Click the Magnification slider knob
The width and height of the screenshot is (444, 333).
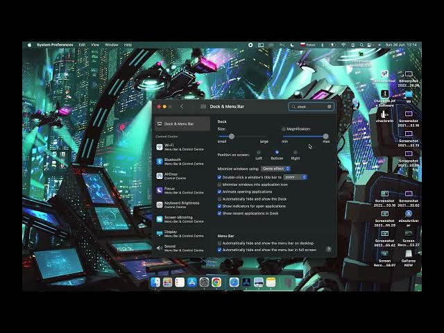point(325,137)
